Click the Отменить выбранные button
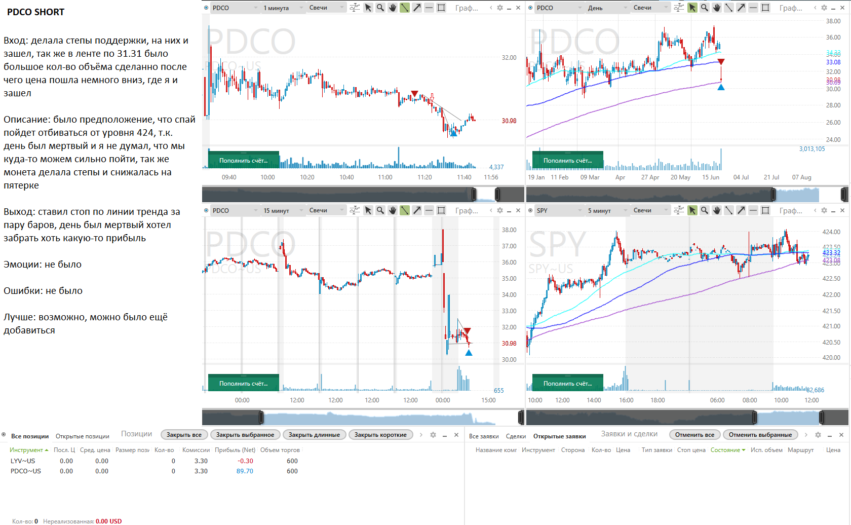 (x=760, y=435)
